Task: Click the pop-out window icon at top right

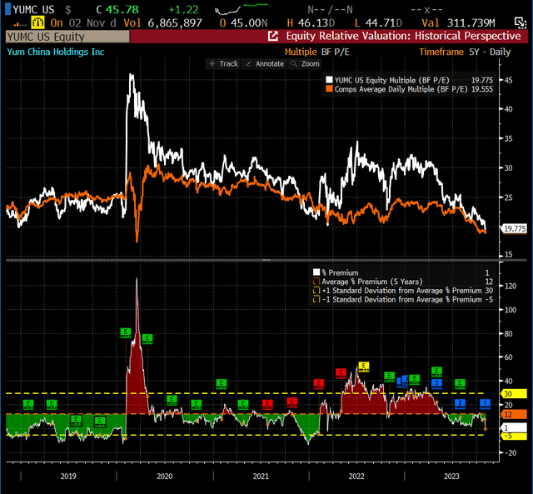Action: [520, 22]
